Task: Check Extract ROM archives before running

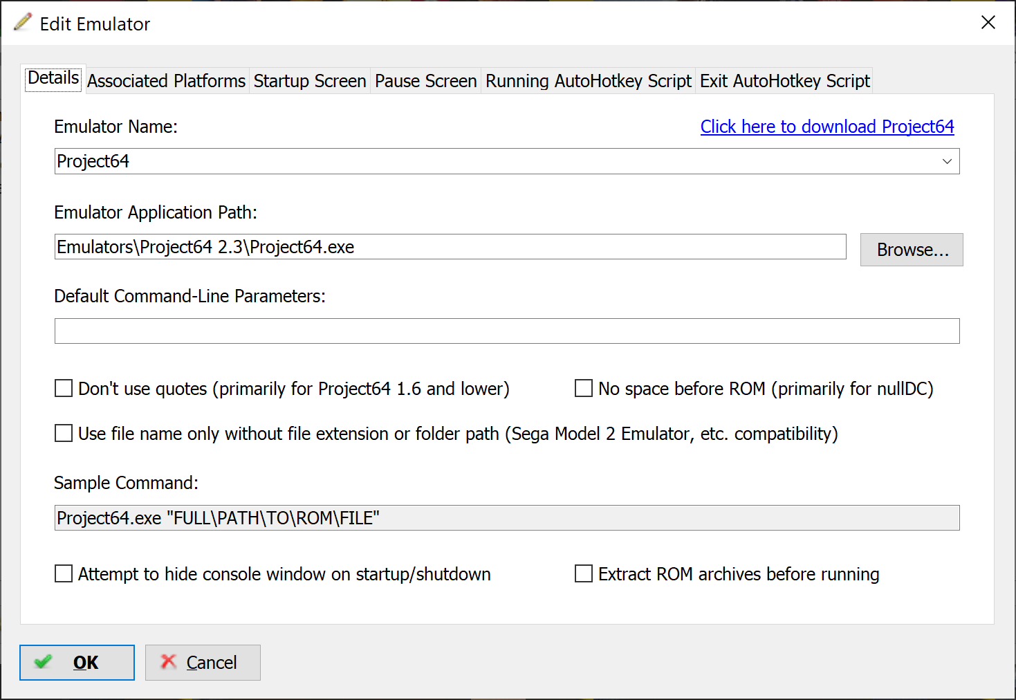Action: click(x=584, y=574)
